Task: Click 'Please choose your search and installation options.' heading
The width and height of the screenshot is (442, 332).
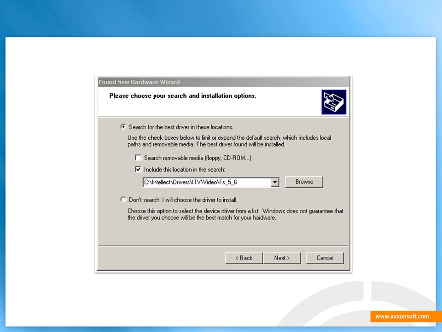Action: pos(183,96)
